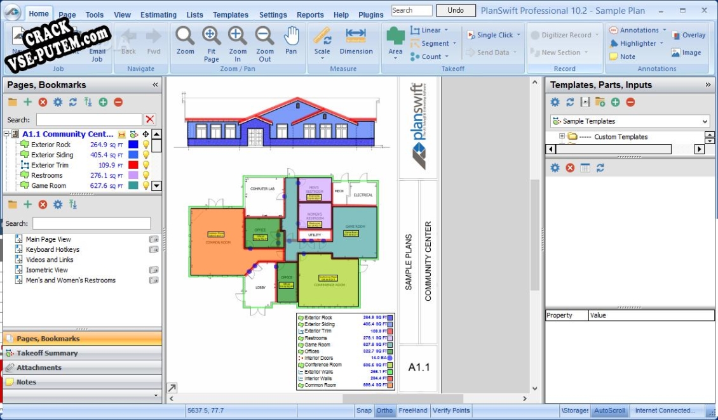The image size is (718, 420).
Task: Open the Estimating menu tab
Action: [158, 15]
